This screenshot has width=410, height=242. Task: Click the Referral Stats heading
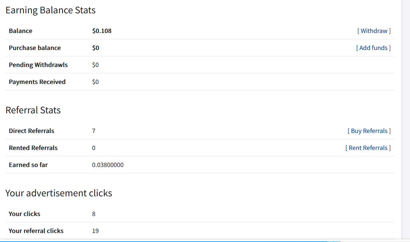tap(33, 110)
